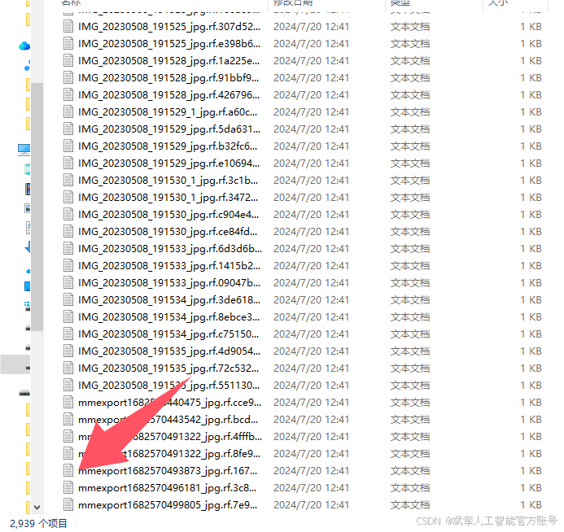The height and width of the screenshot is (532, 564).
Task: Click date cell of IMG_20230508_191525_jpg.rf.307d52 row
Action: point(311,27)
